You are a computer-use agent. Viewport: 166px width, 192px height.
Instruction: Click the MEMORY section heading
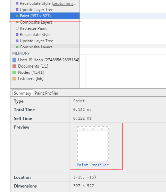(21, 53)
